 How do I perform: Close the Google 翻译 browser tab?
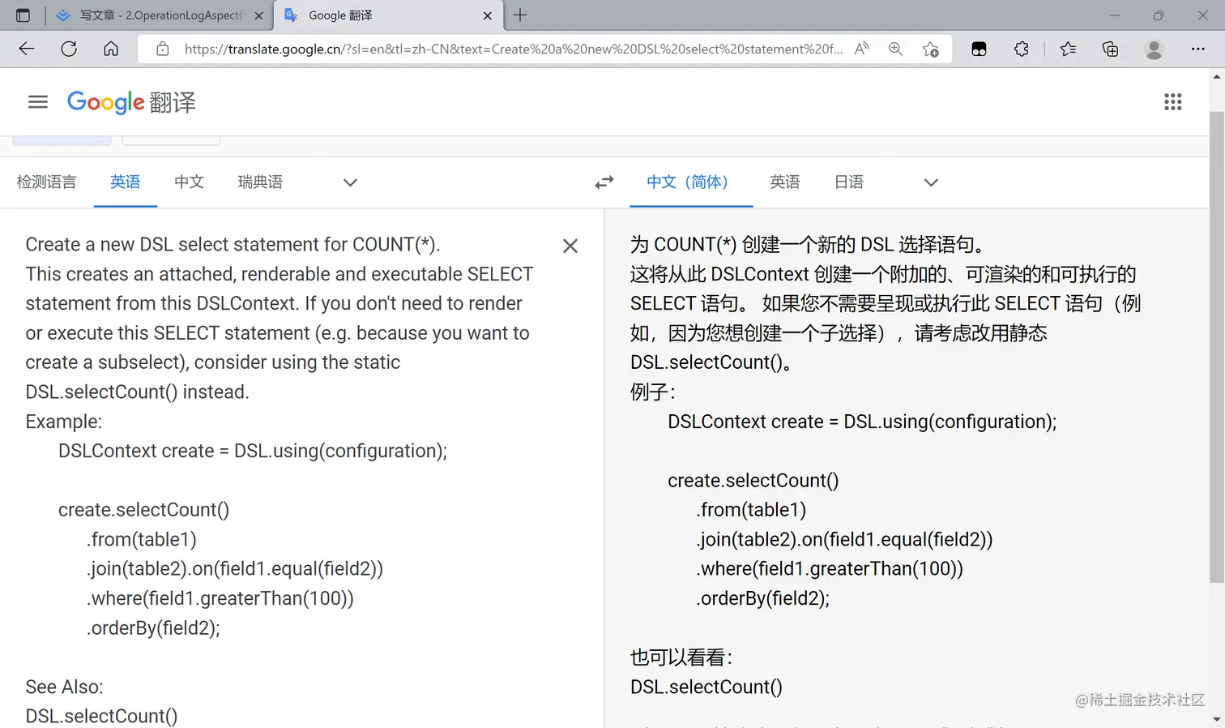[488, 15]
